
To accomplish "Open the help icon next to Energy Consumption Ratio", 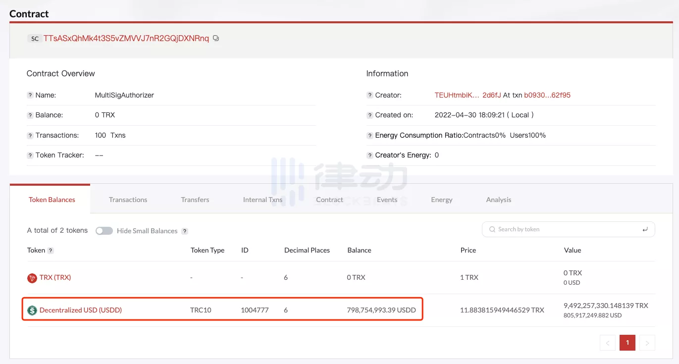I will [x=370, y=135].
